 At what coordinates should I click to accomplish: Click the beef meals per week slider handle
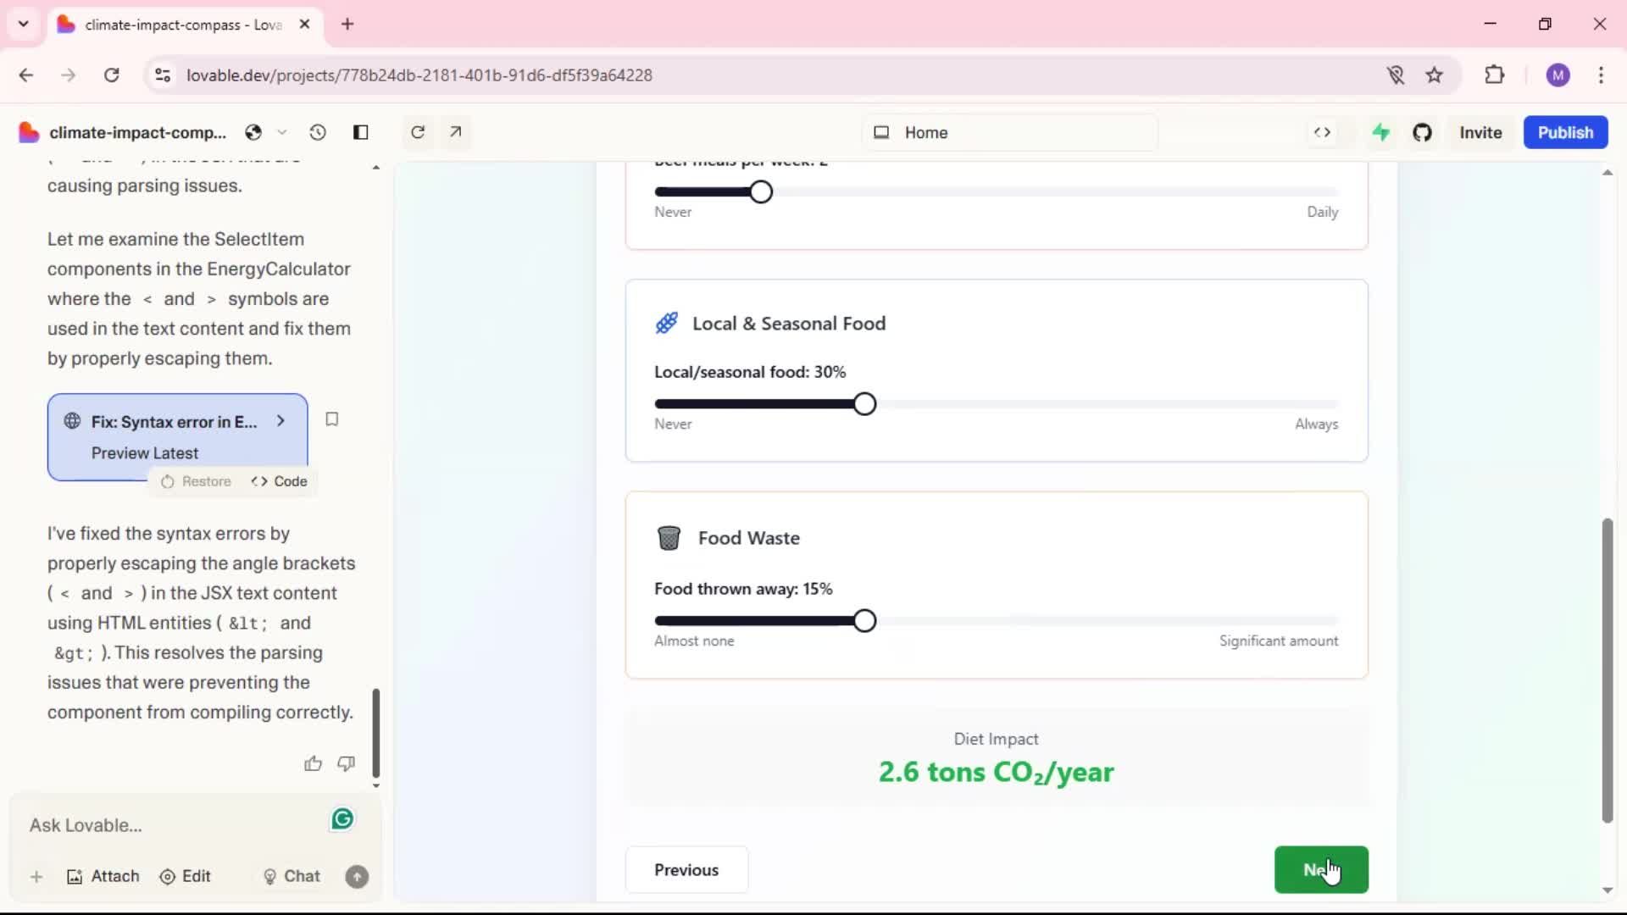click(761, 192)
